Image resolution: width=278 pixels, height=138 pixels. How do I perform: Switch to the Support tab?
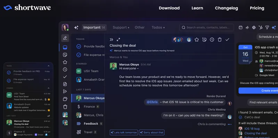(x=121, y=27)
